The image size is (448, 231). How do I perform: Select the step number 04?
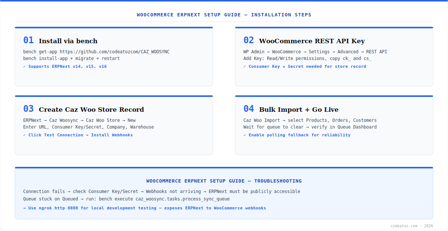click(x=249, y=109)
